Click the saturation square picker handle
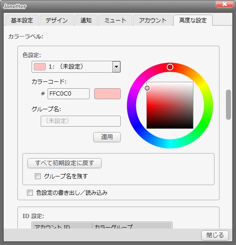This screenshot has width=236, height=245. point(147,88)
